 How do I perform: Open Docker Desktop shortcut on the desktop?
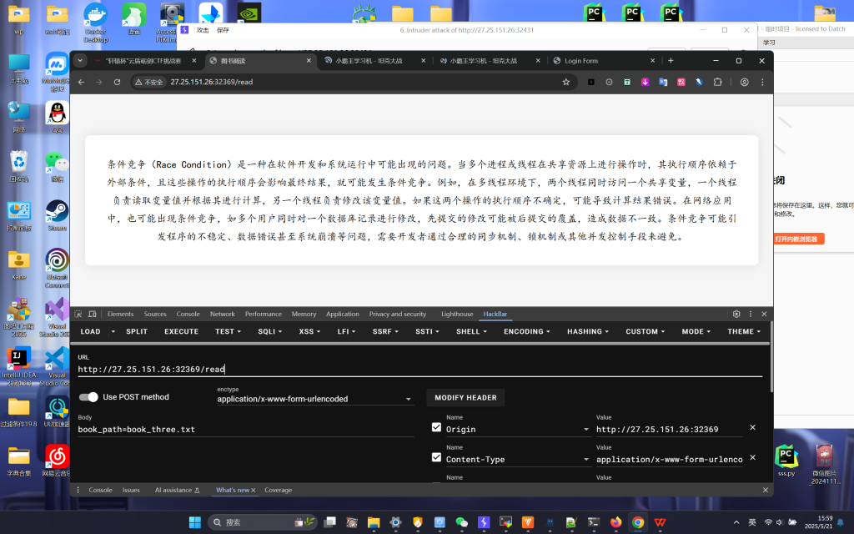[96, 23]
